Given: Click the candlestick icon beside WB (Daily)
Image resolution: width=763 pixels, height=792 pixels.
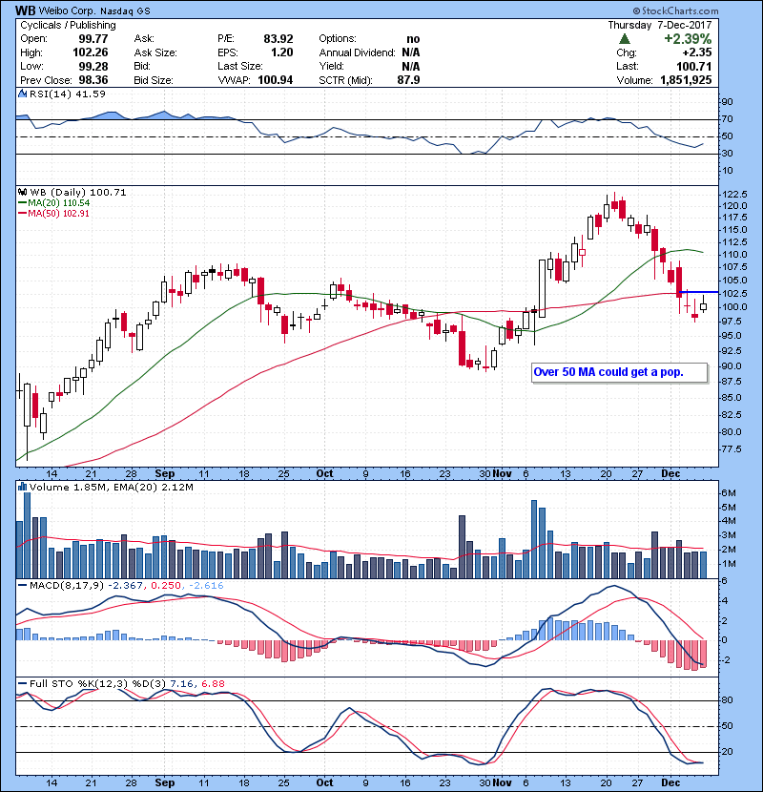Looking at the screenshot, I should (x=22, y=192).
